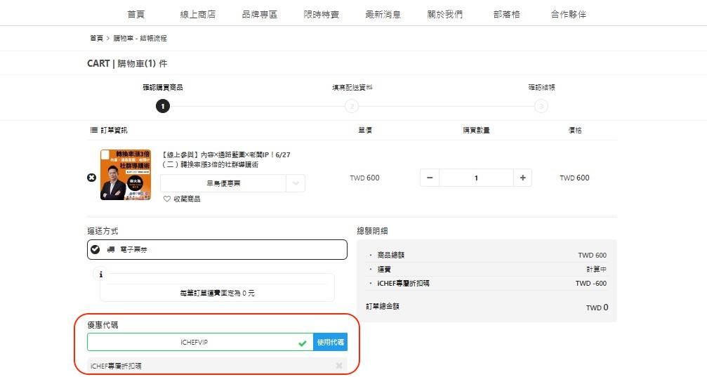Screen dimensions: 707x377
Task: Select the 電子票券 delivery method
Action: coord(218,249)
